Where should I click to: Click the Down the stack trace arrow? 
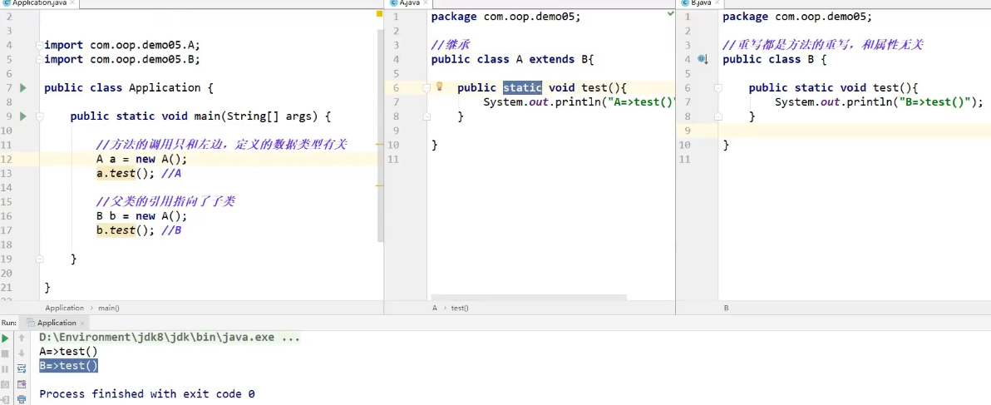(x=22, y=353)
